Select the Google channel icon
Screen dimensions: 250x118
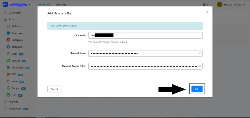(x=8, y=88)
